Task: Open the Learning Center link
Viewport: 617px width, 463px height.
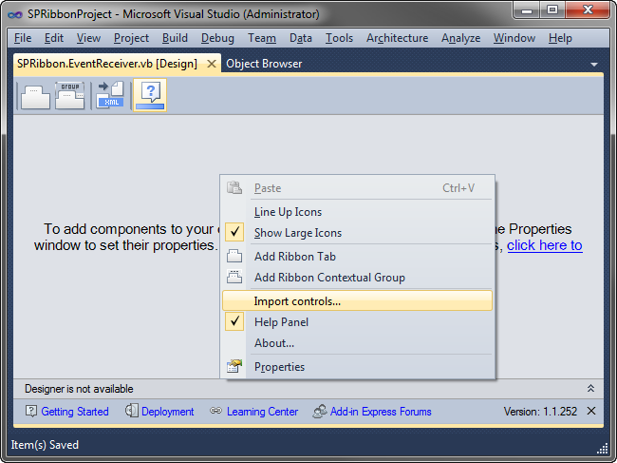Action: [x=262, y=412]
